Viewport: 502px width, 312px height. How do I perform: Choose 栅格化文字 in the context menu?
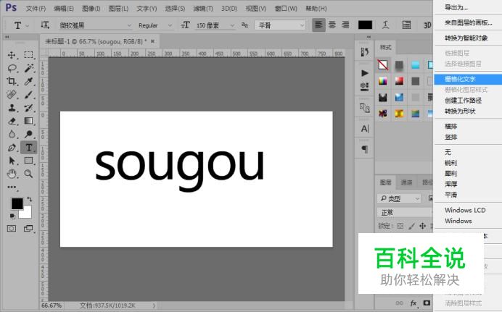pos(468,79)
